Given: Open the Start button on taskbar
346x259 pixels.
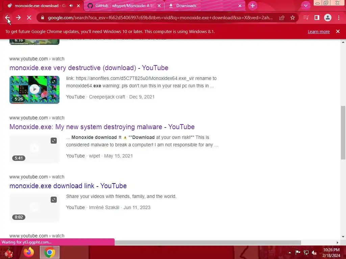Looking at the screenshot, I should tap(9, 252).
